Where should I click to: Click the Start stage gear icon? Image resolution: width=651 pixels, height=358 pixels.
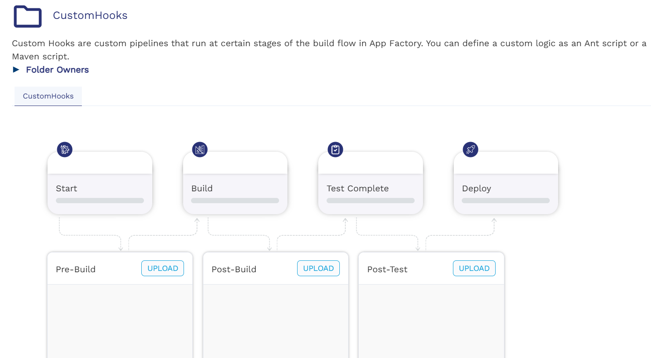[65, 150]
